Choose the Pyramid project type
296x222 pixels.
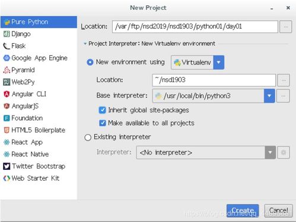39,70
